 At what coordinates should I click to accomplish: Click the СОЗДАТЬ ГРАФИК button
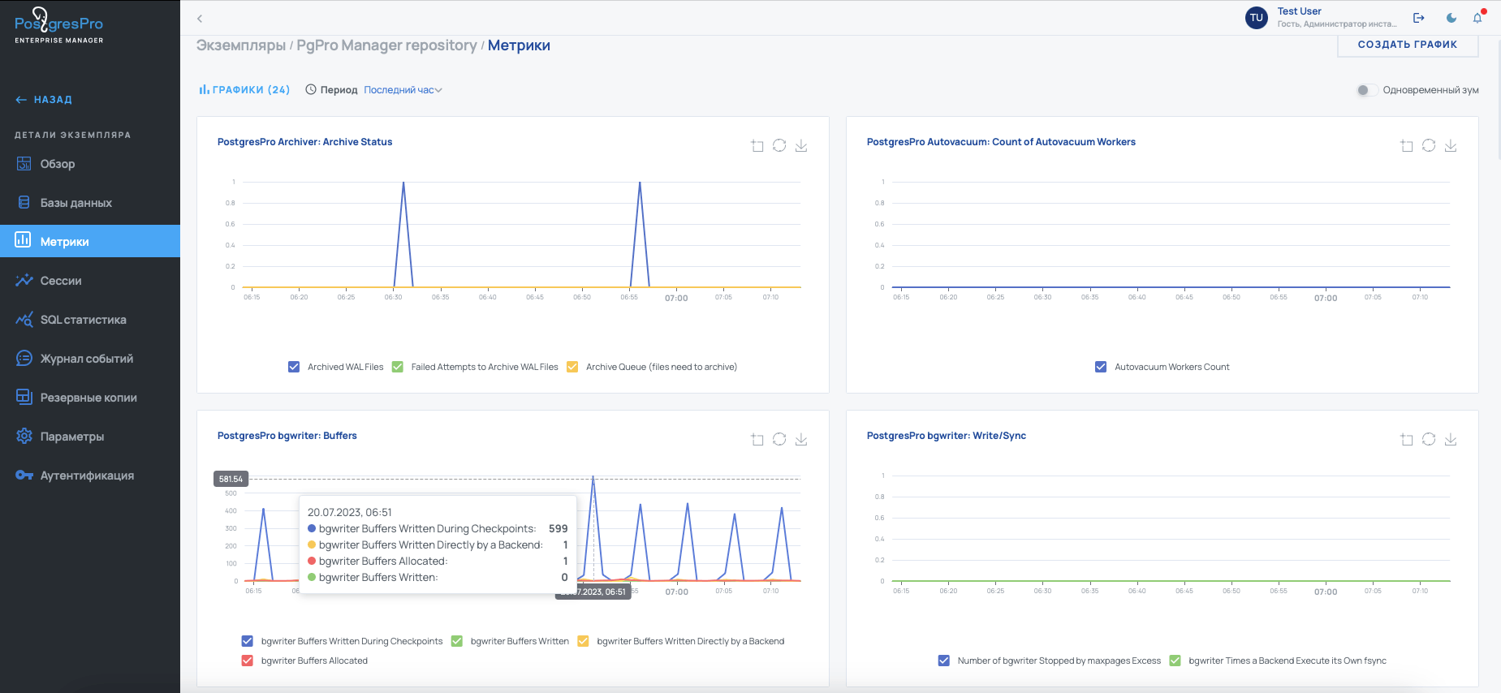[1408, 45]
